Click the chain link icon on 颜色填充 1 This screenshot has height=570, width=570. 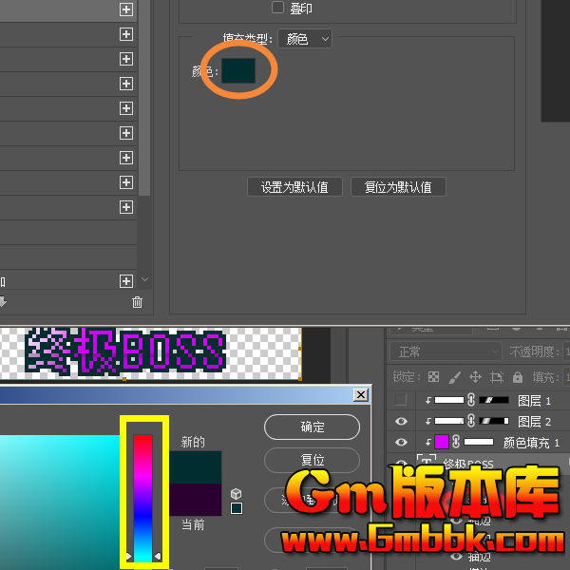(x=456, y=442)
